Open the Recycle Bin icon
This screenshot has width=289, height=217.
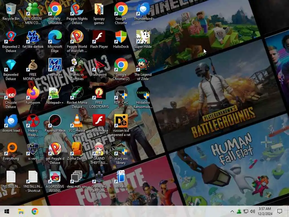(x=11, y=9)
